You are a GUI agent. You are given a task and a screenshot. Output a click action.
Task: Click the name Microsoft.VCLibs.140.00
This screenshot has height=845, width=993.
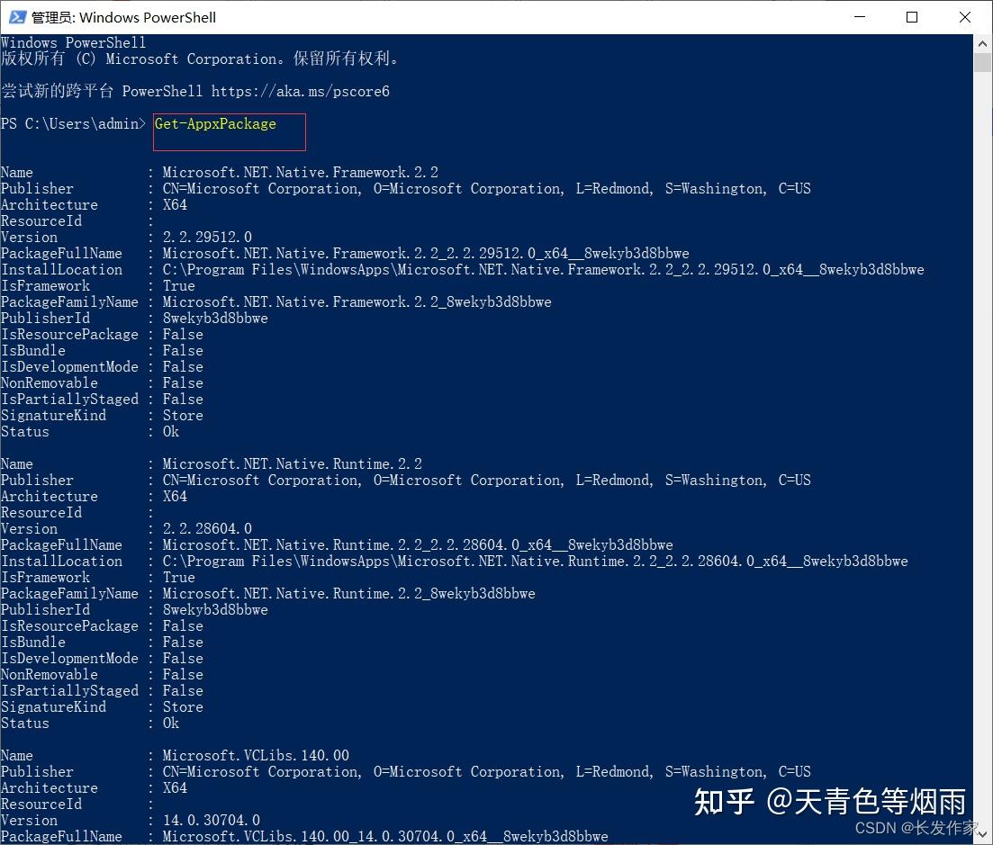coord(256,756)
